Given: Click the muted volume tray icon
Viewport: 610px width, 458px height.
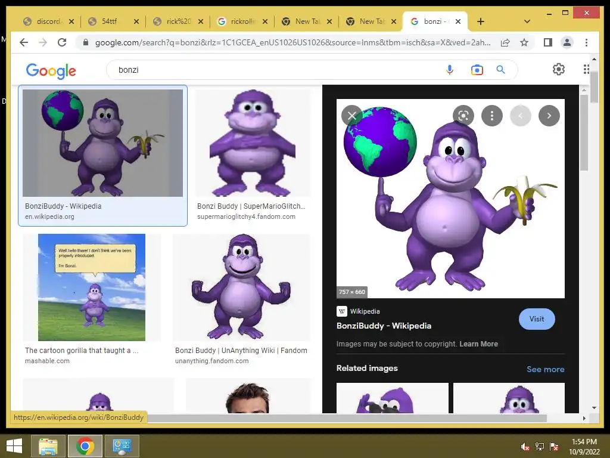Looking at the screenshot, I should [525, 446].
